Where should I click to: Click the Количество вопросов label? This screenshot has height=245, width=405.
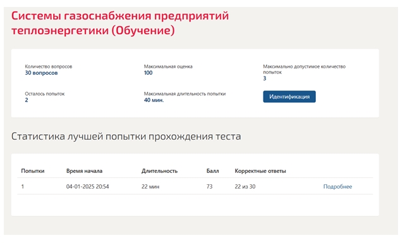(x=49, y=66)
